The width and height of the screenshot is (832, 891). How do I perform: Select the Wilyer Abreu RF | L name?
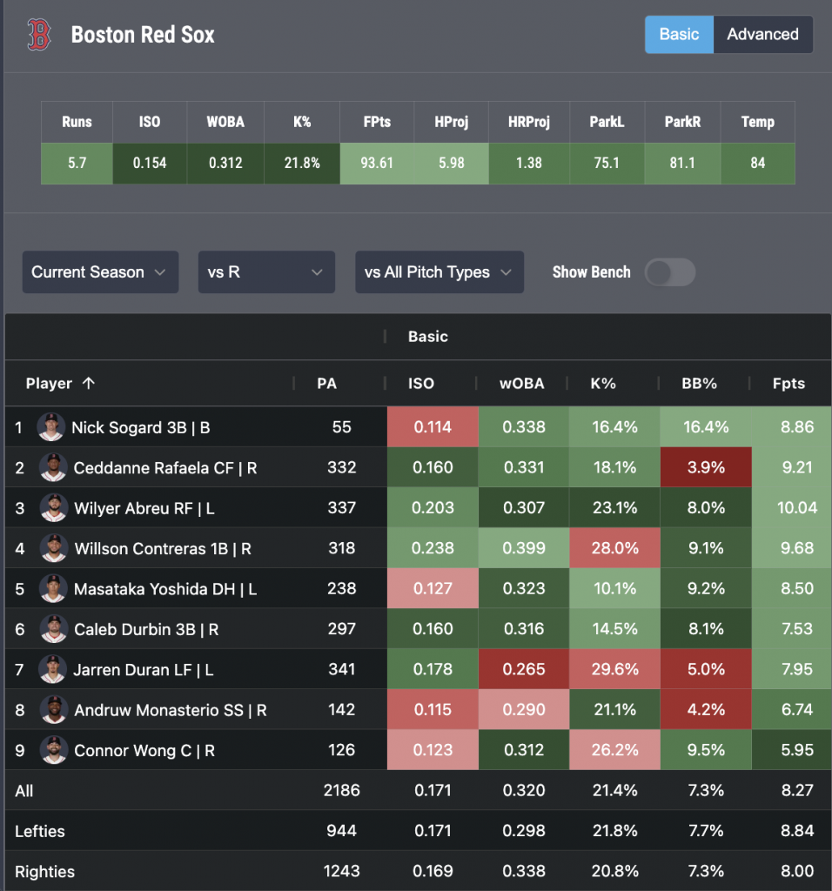144,508
